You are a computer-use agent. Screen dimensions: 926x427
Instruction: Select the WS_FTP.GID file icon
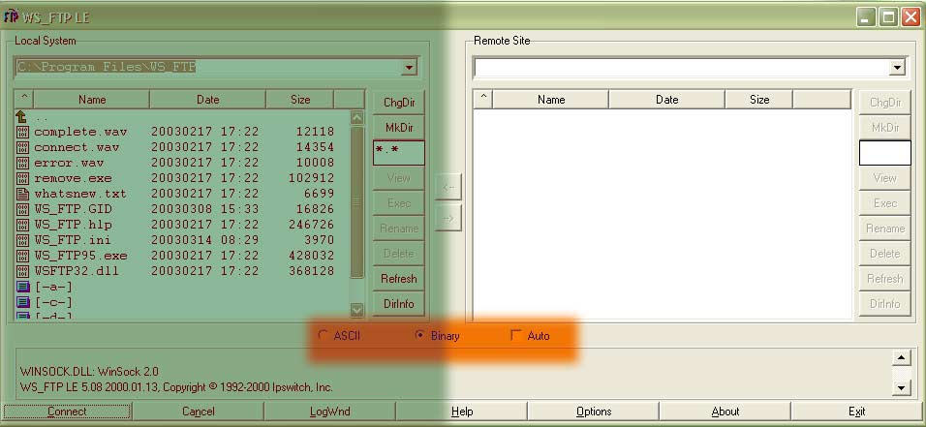(x=22, y=209)
